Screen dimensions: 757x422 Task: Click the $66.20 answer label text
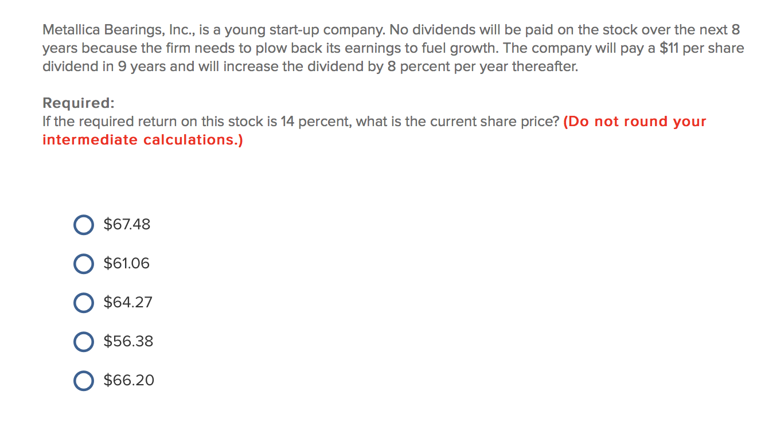point(128,380)
